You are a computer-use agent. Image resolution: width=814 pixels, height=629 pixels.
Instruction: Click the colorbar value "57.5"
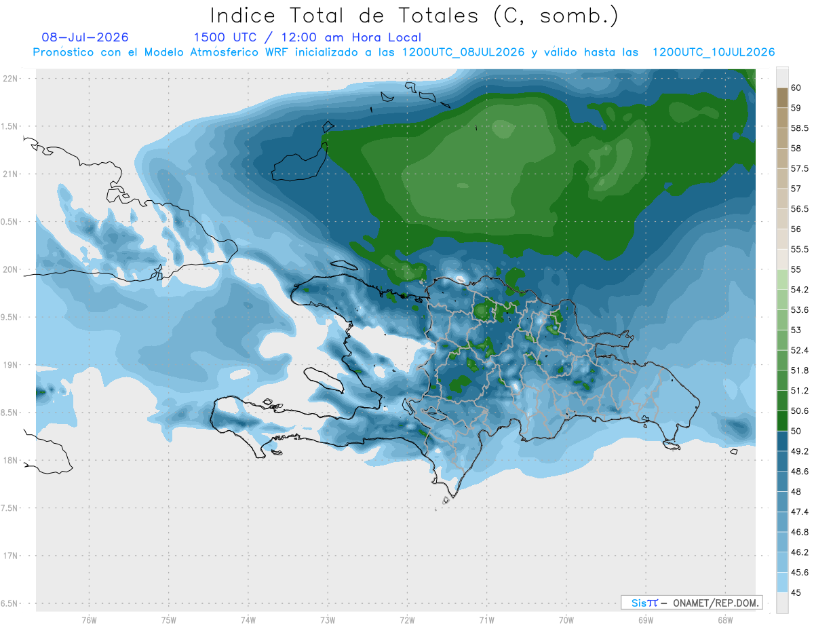pos(800,168)
